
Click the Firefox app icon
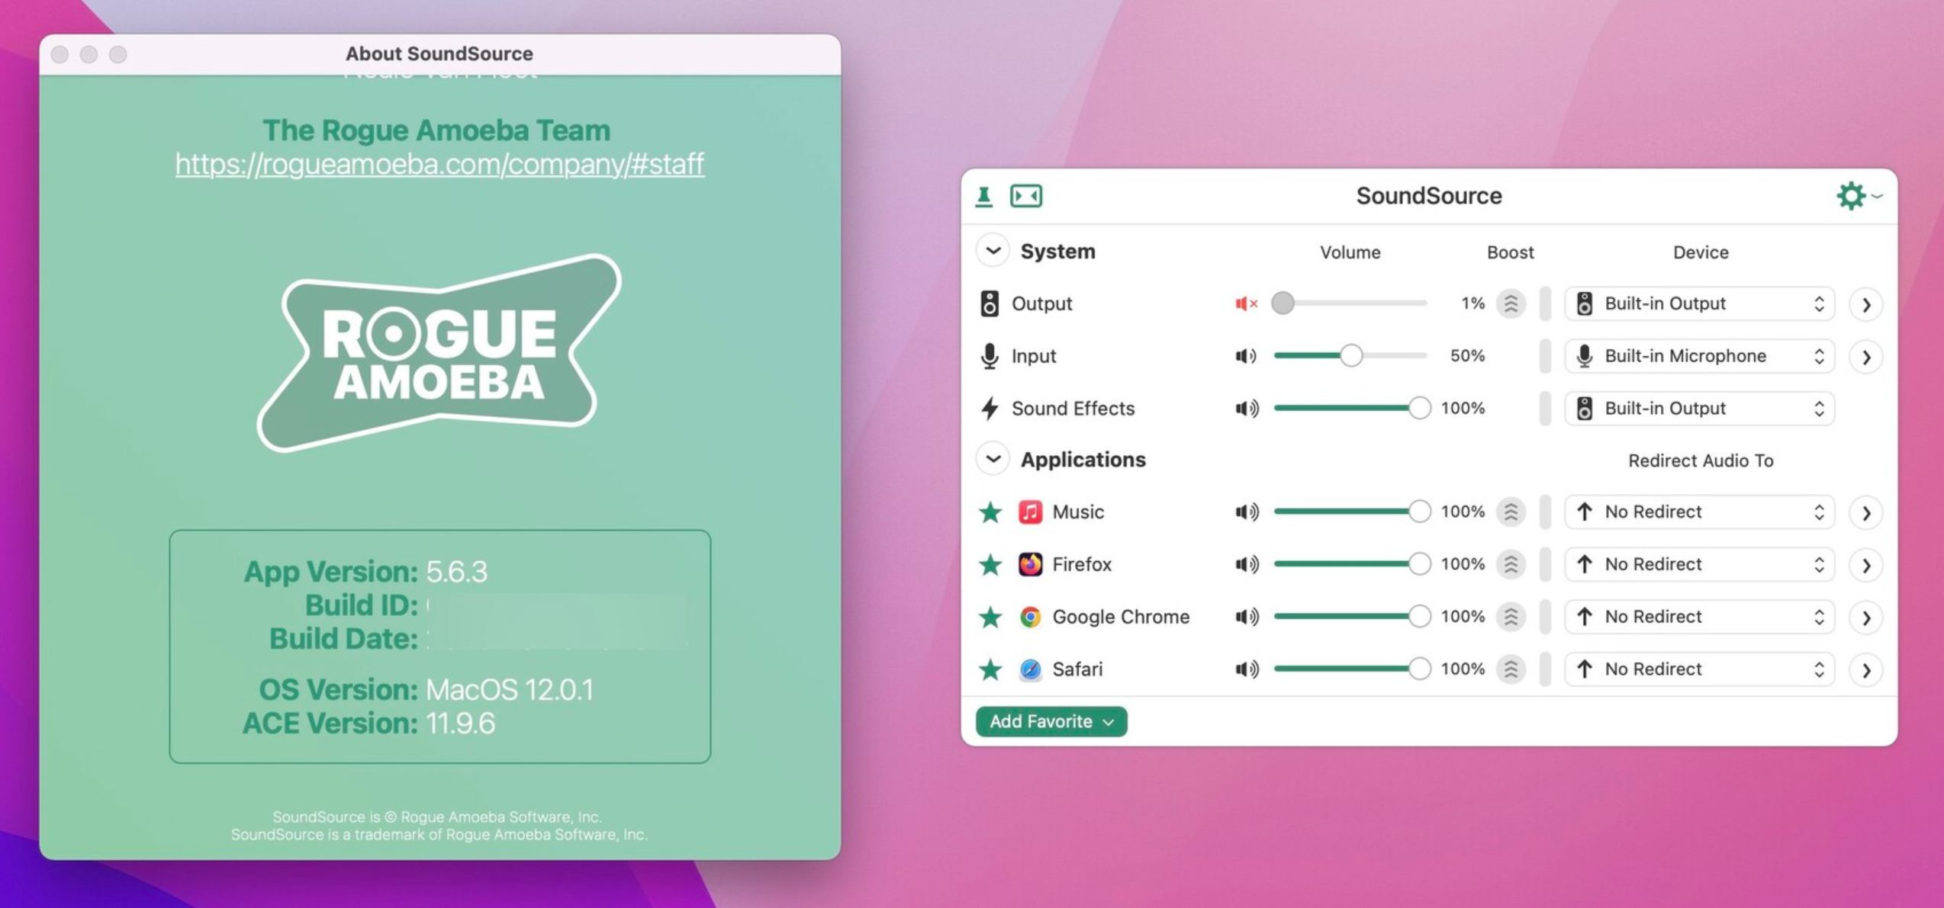[1030, 564]
